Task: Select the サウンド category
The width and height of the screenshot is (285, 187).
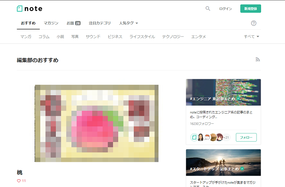Action: coord(93,37)
